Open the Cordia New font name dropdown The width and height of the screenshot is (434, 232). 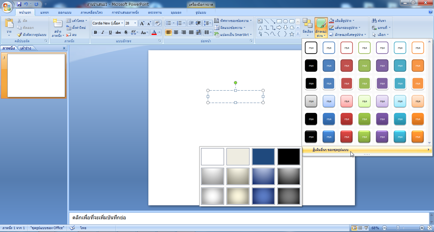click(122, 23)
